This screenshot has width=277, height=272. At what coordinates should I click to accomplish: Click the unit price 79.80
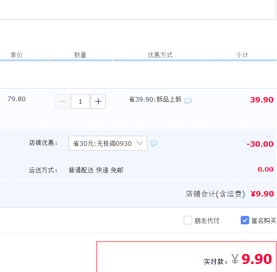pyautogui.click(x=16, y=99)
